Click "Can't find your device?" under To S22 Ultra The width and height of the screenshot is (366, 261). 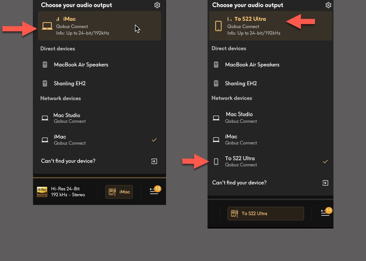point(239,183)
